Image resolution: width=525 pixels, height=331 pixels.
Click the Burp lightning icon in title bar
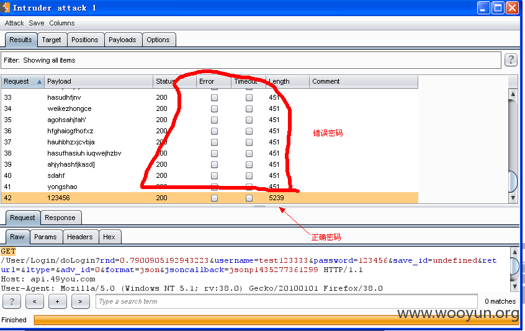point(6,7)
